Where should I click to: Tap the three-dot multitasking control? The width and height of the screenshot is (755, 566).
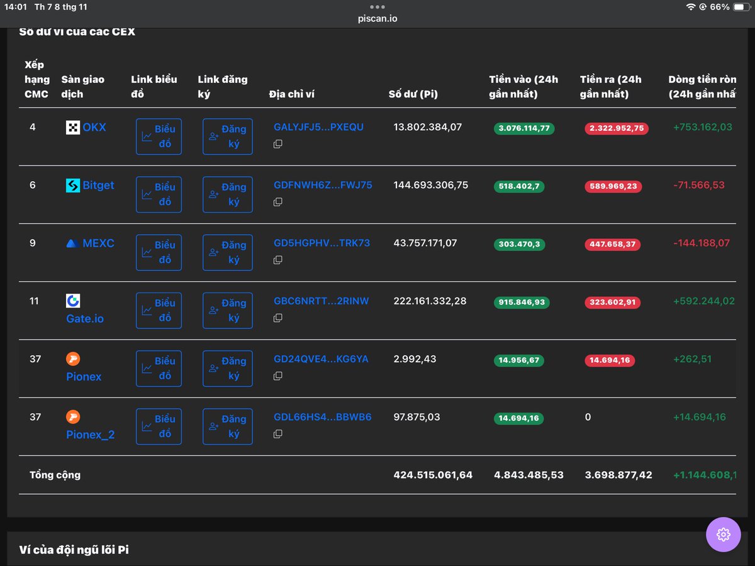click(x=377, y=7)
